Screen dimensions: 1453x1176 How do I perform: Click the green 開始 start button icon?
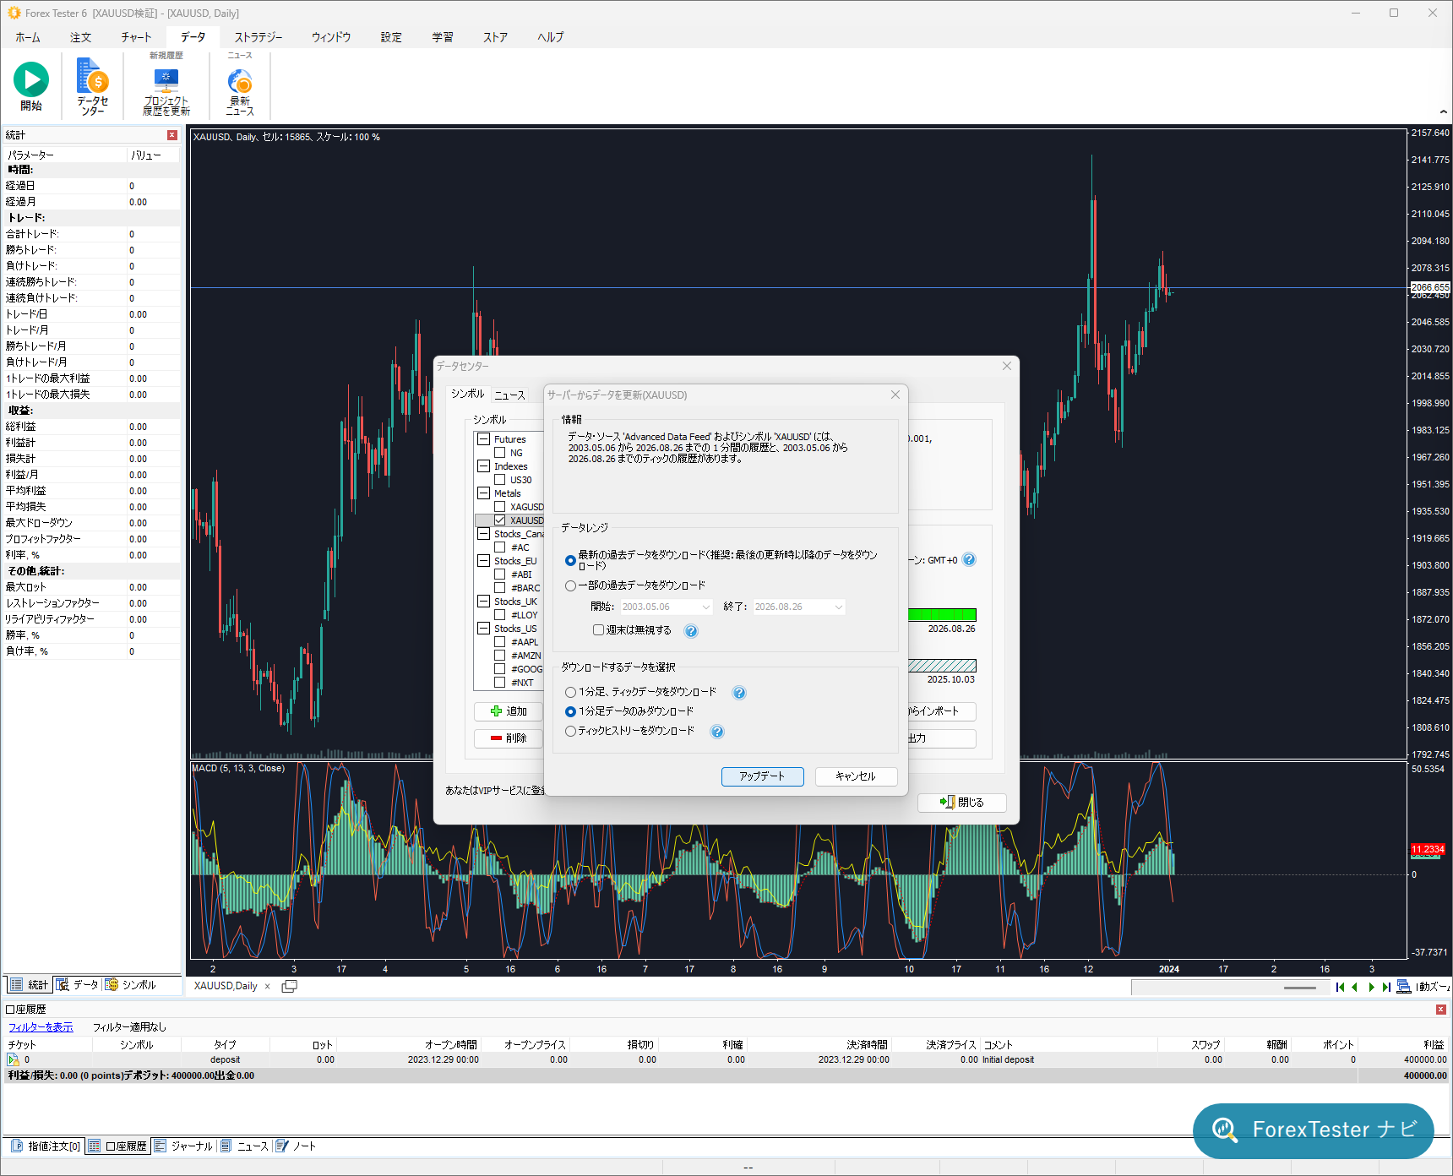click(x=31, y=79)
